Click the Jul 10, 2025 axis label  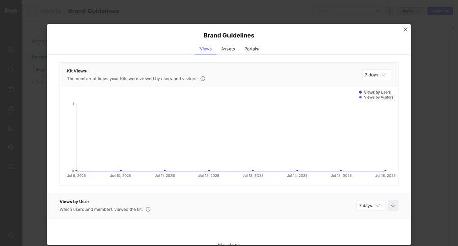[x=121, y=176]
